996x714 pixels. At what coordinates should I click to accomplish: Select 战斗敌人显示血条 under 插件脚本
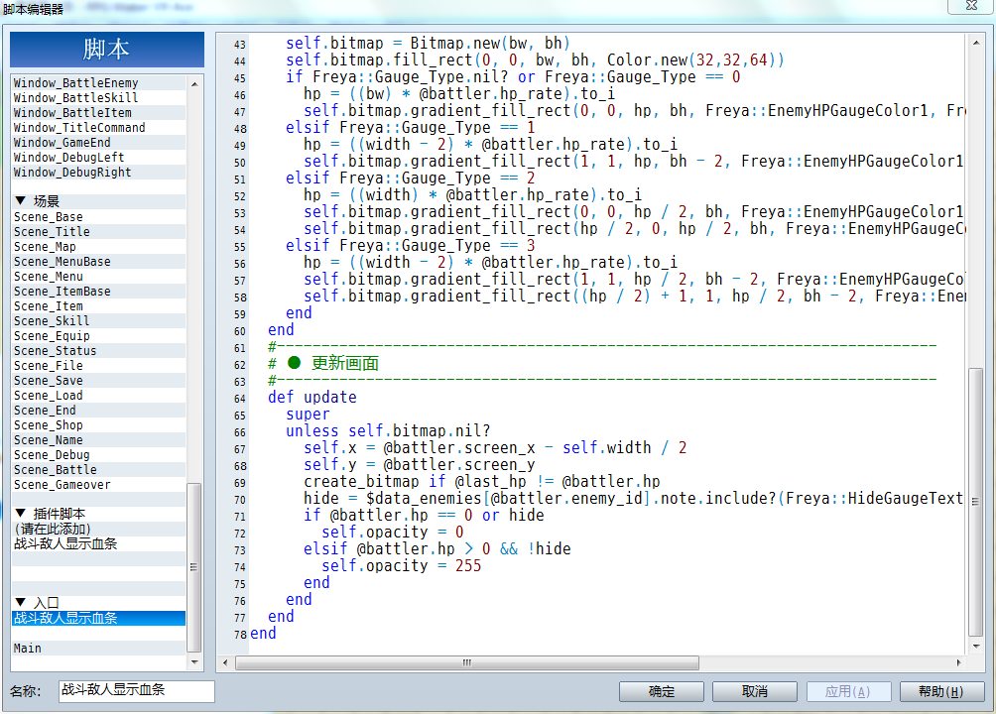click(x=98, y=544)
